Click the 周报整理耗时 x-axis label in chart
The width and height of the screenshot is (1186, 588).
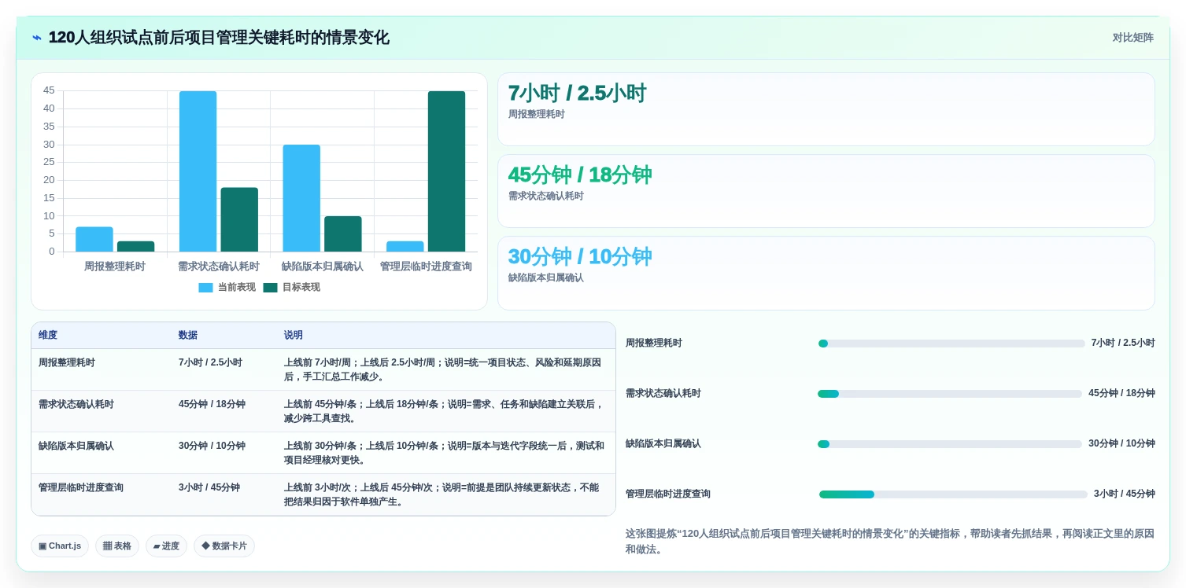115,266
